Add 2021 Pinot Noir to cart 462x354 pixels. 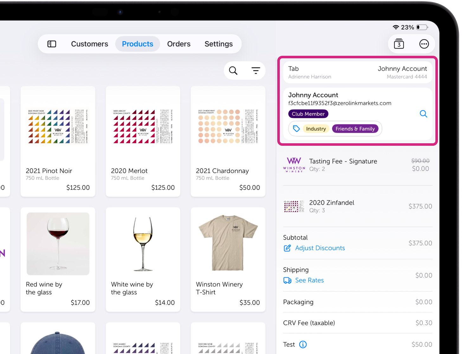[58, 141]
